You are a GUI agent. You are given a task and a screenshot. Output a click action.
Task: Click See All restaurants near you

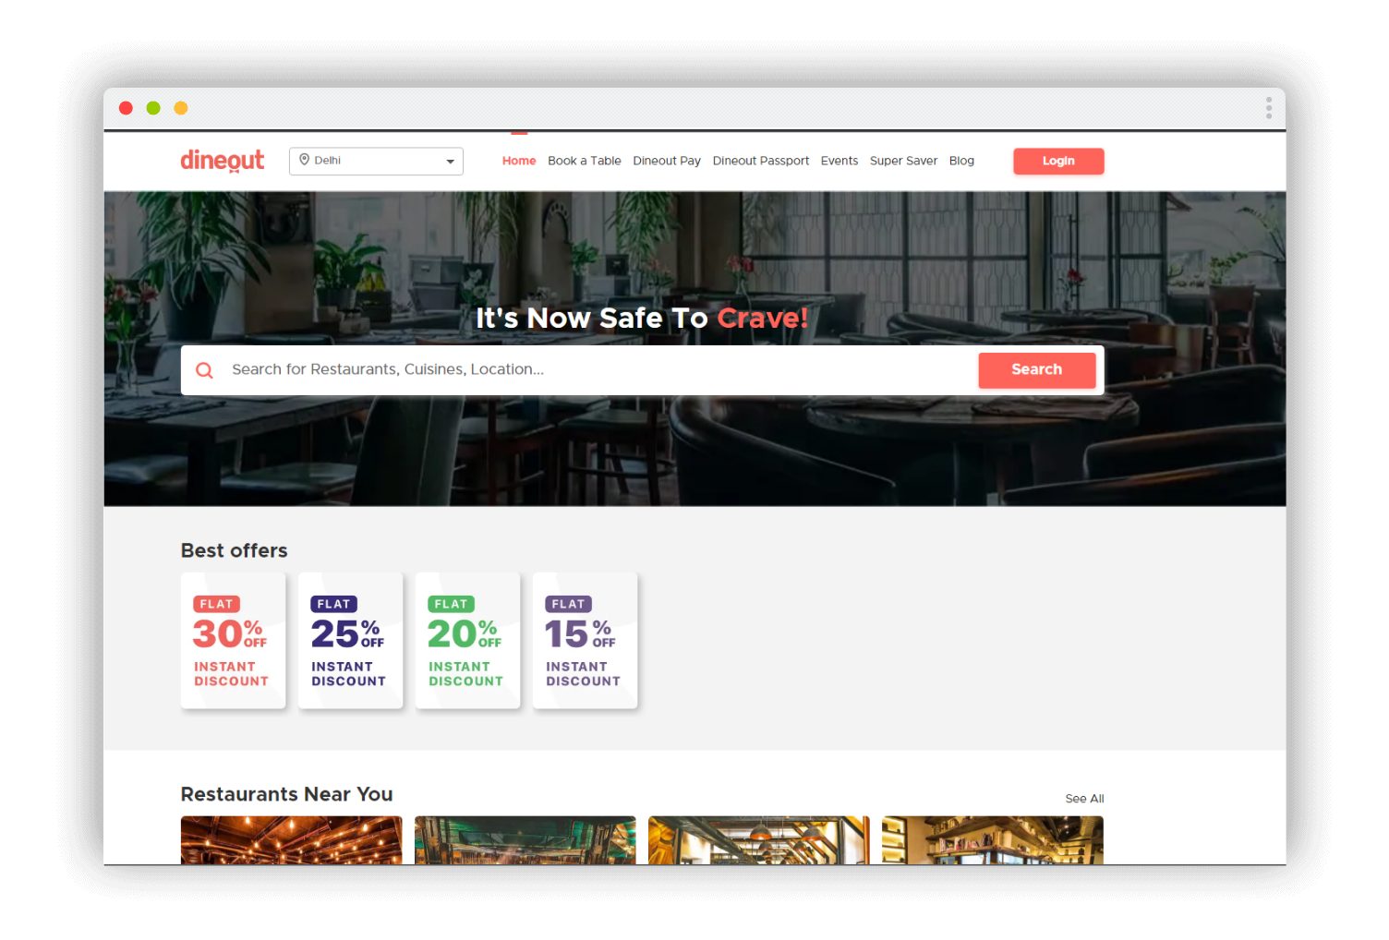1084,799
